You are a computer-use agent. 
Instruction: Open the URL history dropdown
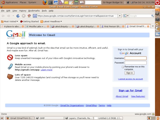click(120, 16)
